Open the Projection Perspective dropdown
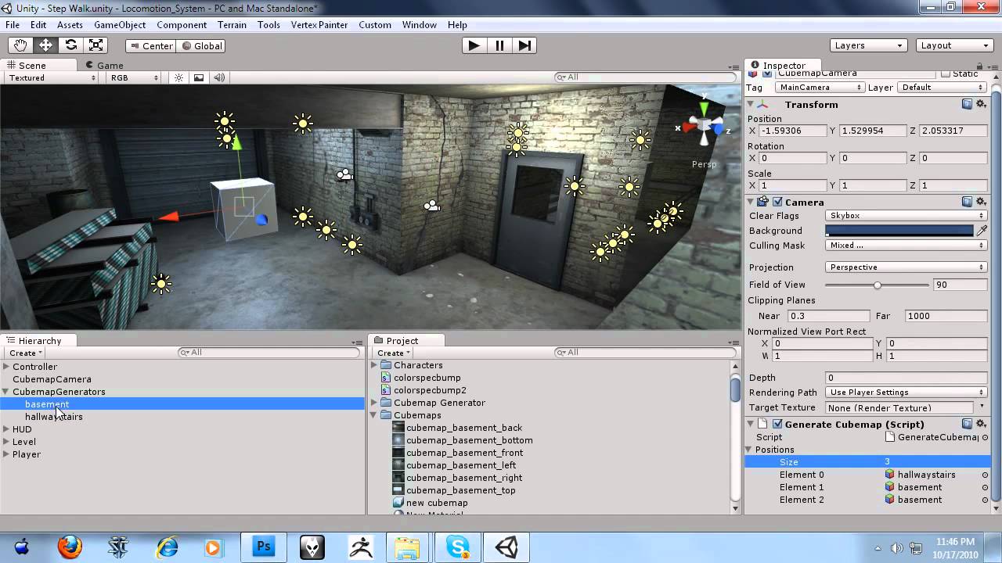Screen dimensions: 1002x563 coord(906,267)
